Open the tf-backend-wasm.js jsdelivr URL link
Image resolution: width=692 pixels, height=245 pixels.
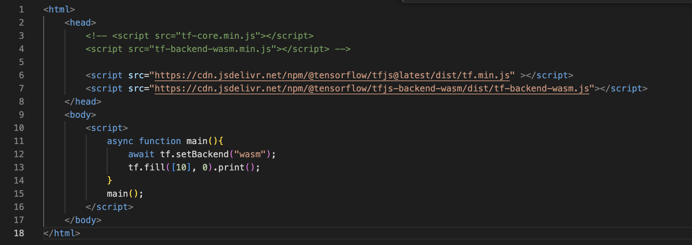point(372,88)
